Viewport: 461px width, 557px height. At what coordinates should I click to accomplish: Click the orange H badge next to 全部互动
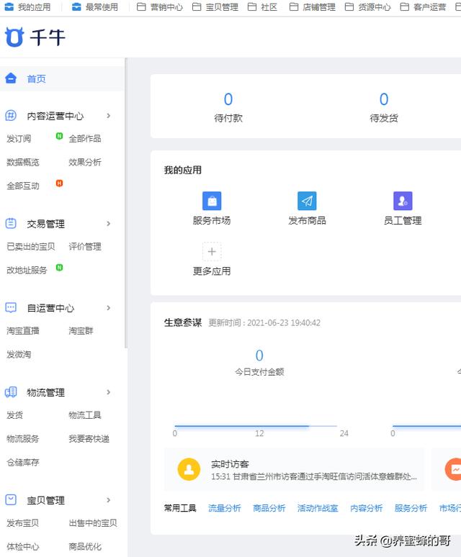tap(59, 184)
